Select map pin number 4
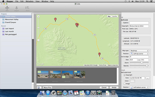Image resolution: width=155 pixels, height=97 pixels. click(99, 54)
